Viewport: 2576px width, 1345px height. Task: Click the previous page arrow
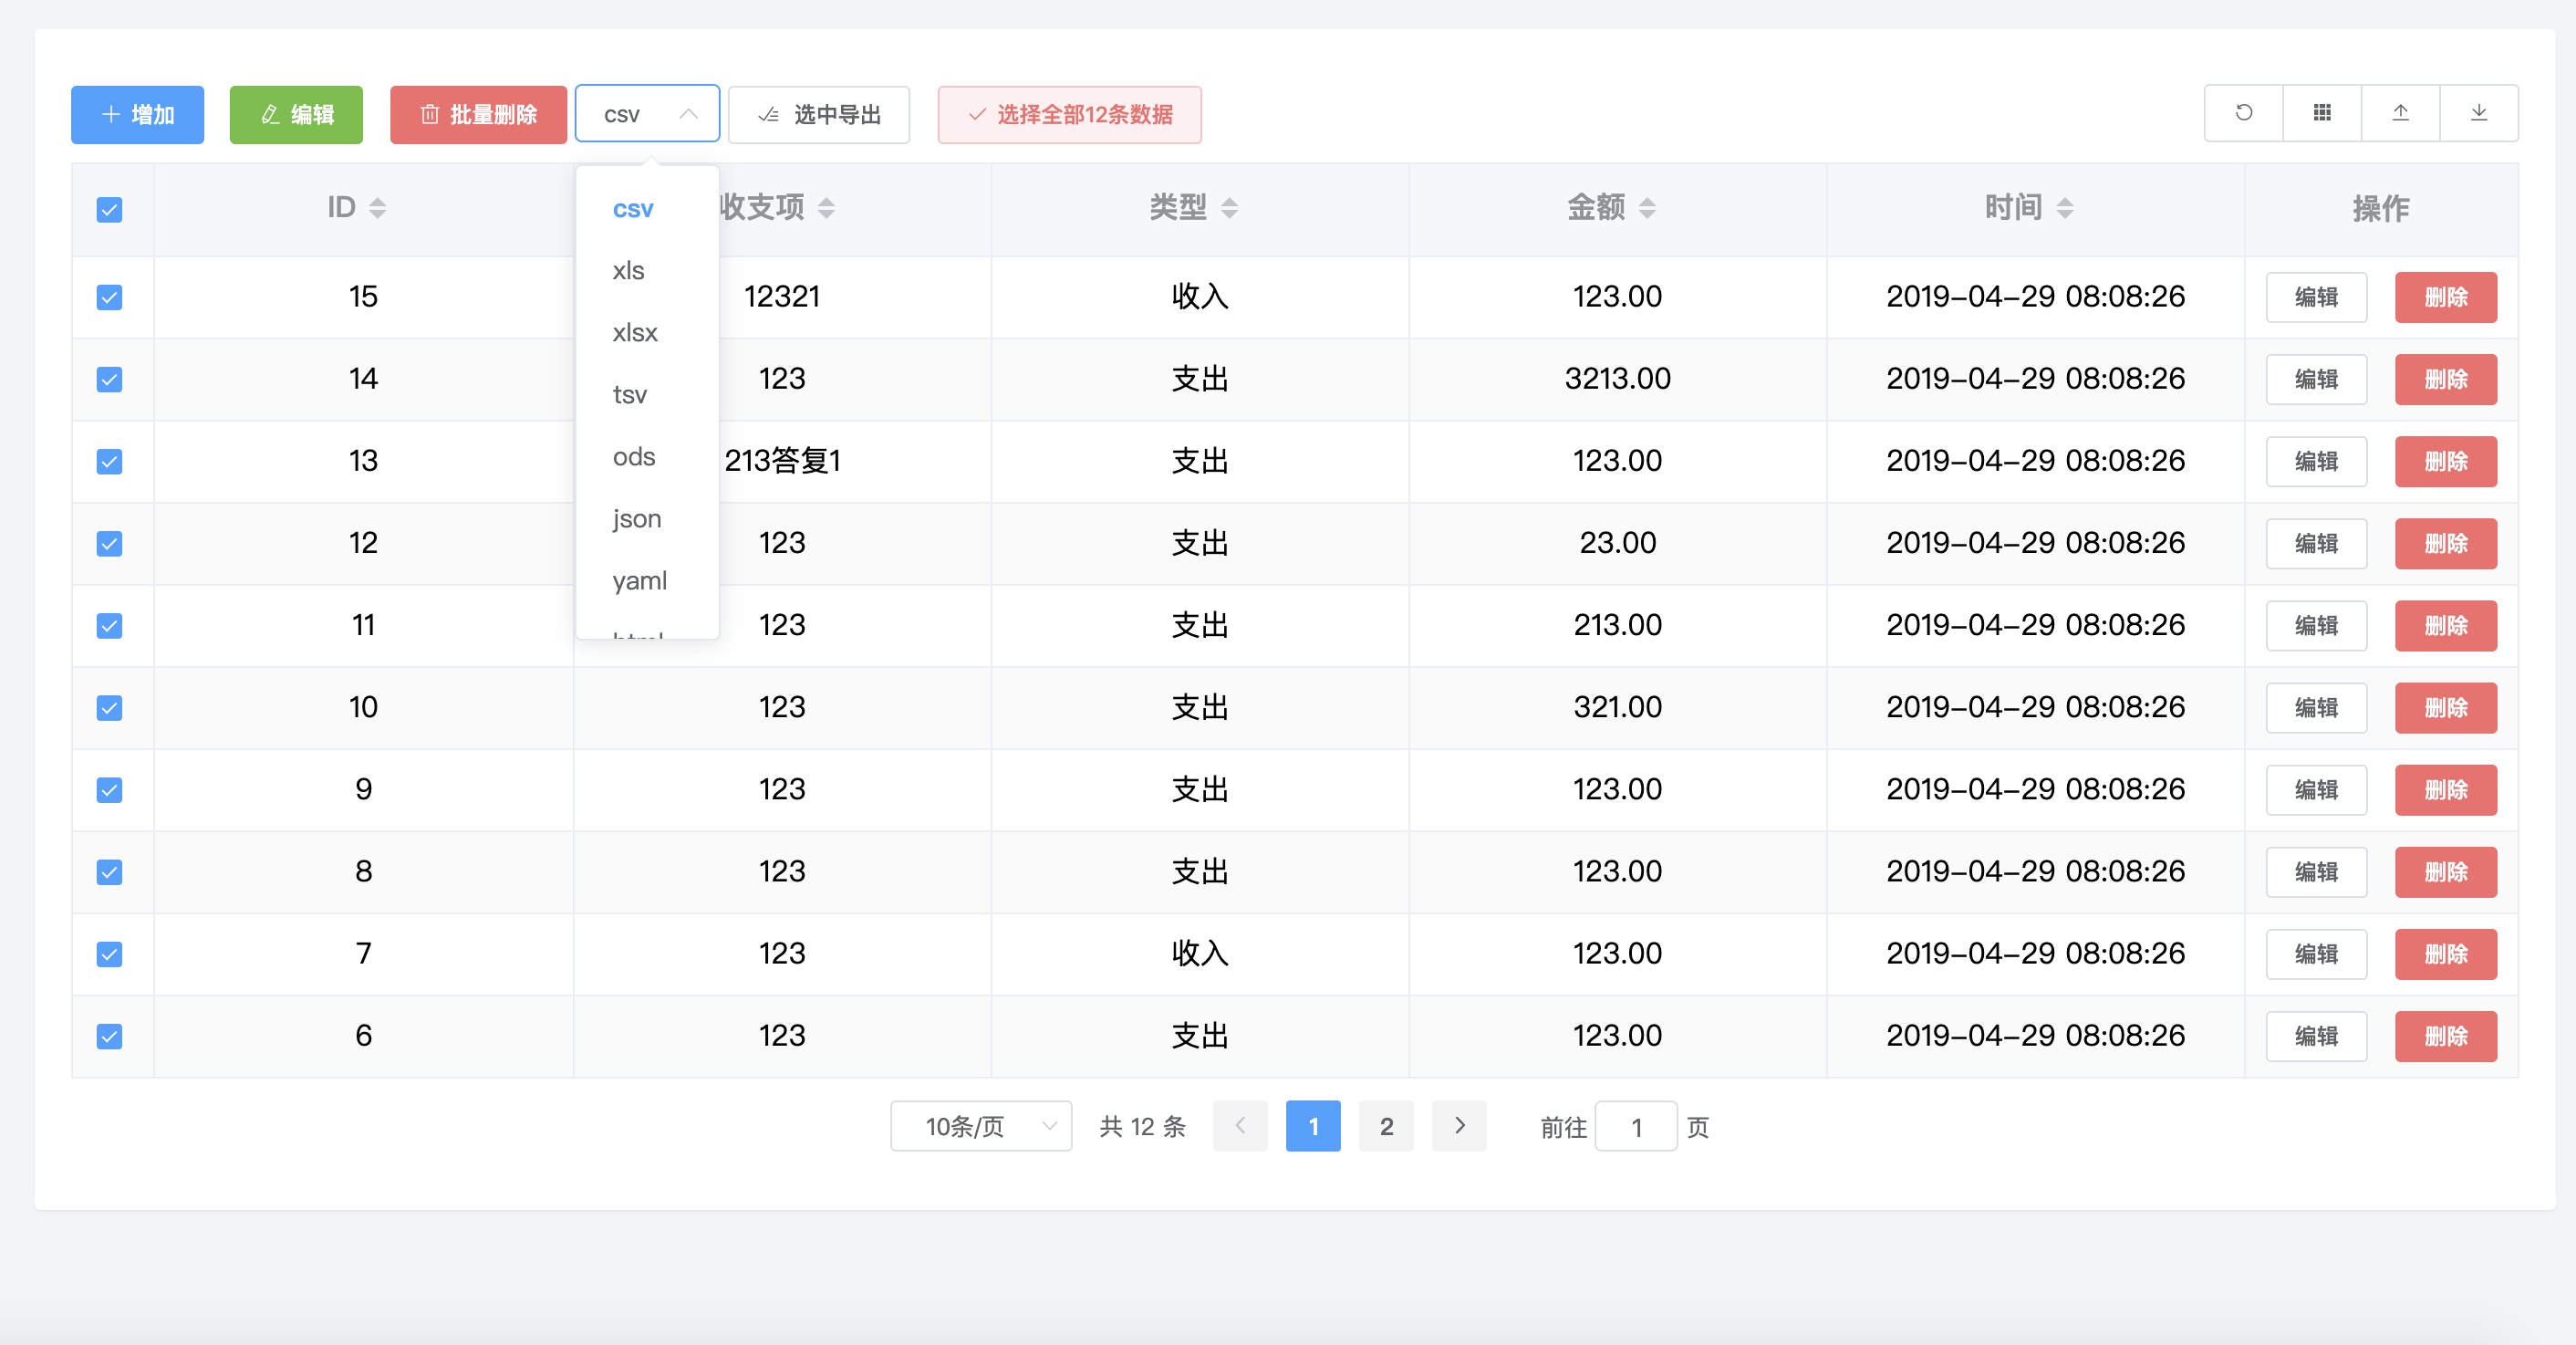(x=1240, y=1126)
